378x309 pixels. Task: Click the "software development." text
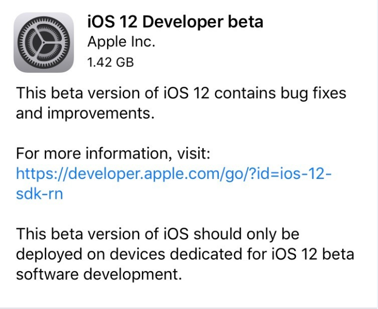coord(99,273)
